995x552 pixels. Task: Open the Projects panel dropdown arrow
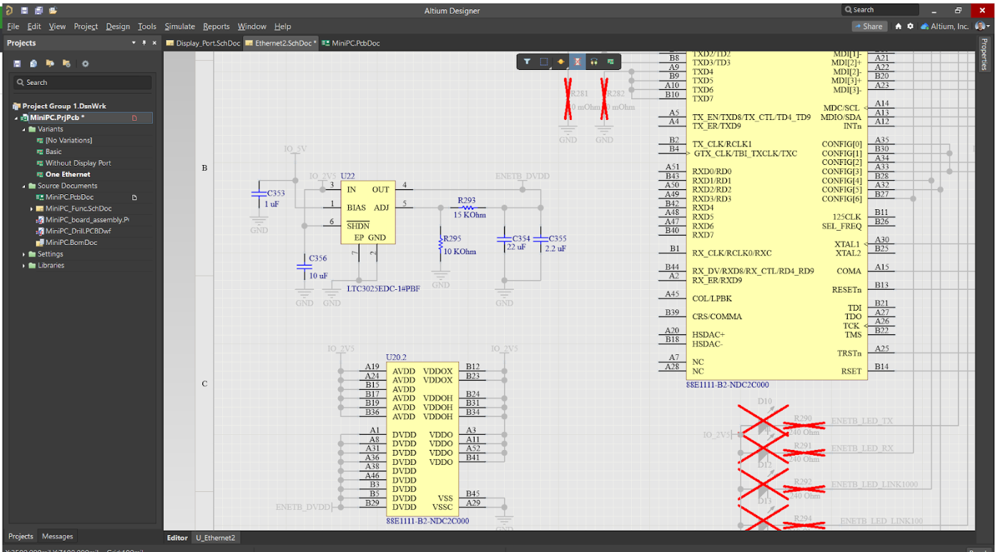133,43
